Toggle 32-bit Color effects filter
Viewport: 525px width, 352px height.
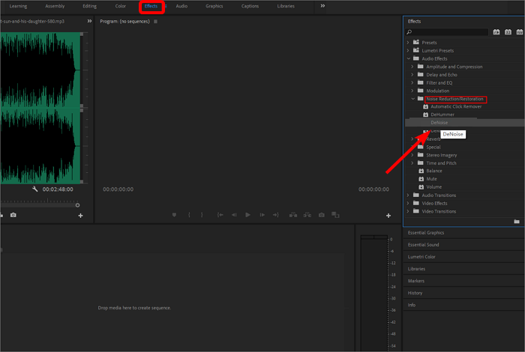point(508,32)
